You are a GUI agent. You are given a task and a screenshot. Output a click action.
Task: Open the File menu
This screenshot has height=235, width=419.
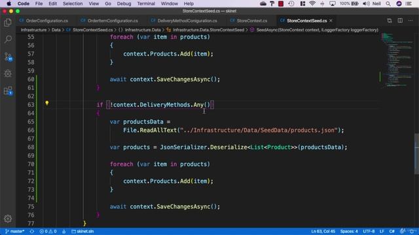coord(39,3)
